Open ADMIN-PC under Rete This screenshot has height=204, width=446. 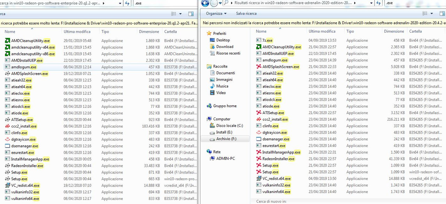(223, 159)
